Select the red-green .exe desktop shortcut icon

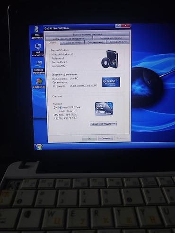39,83
